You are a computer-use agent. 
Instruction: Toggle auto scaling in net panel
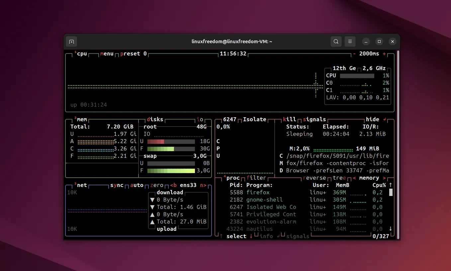[x=136, y=185]
